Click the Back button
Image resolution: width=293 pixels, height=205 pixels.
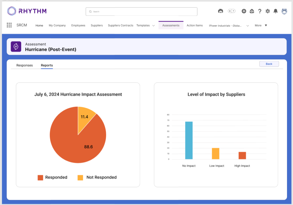pos(269,64)
